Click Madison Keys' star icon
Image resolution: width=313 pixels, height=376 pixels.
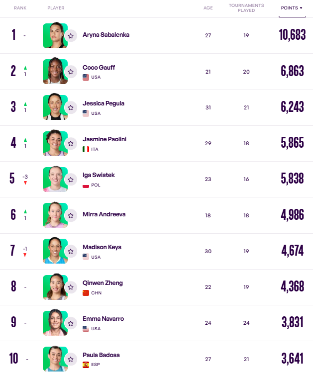tap(71, 252)
